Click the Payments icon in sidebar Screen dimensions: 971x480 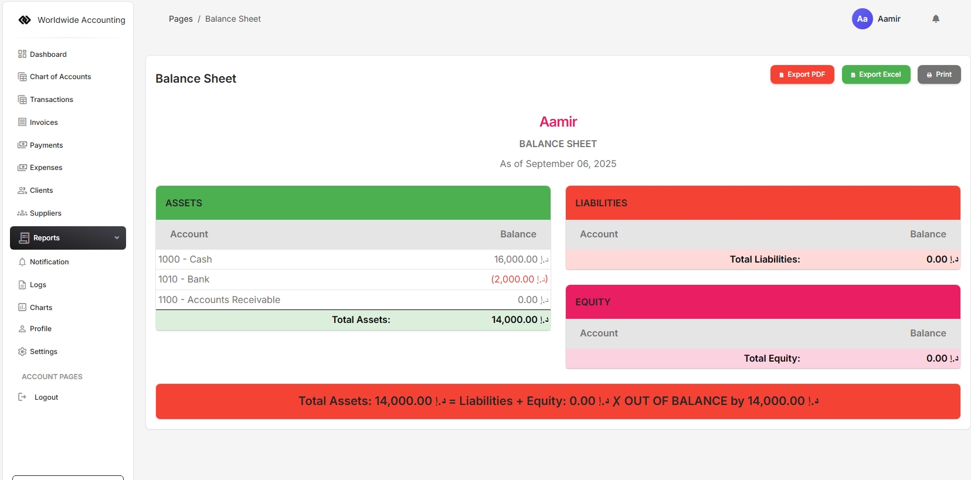pos(22,145)
